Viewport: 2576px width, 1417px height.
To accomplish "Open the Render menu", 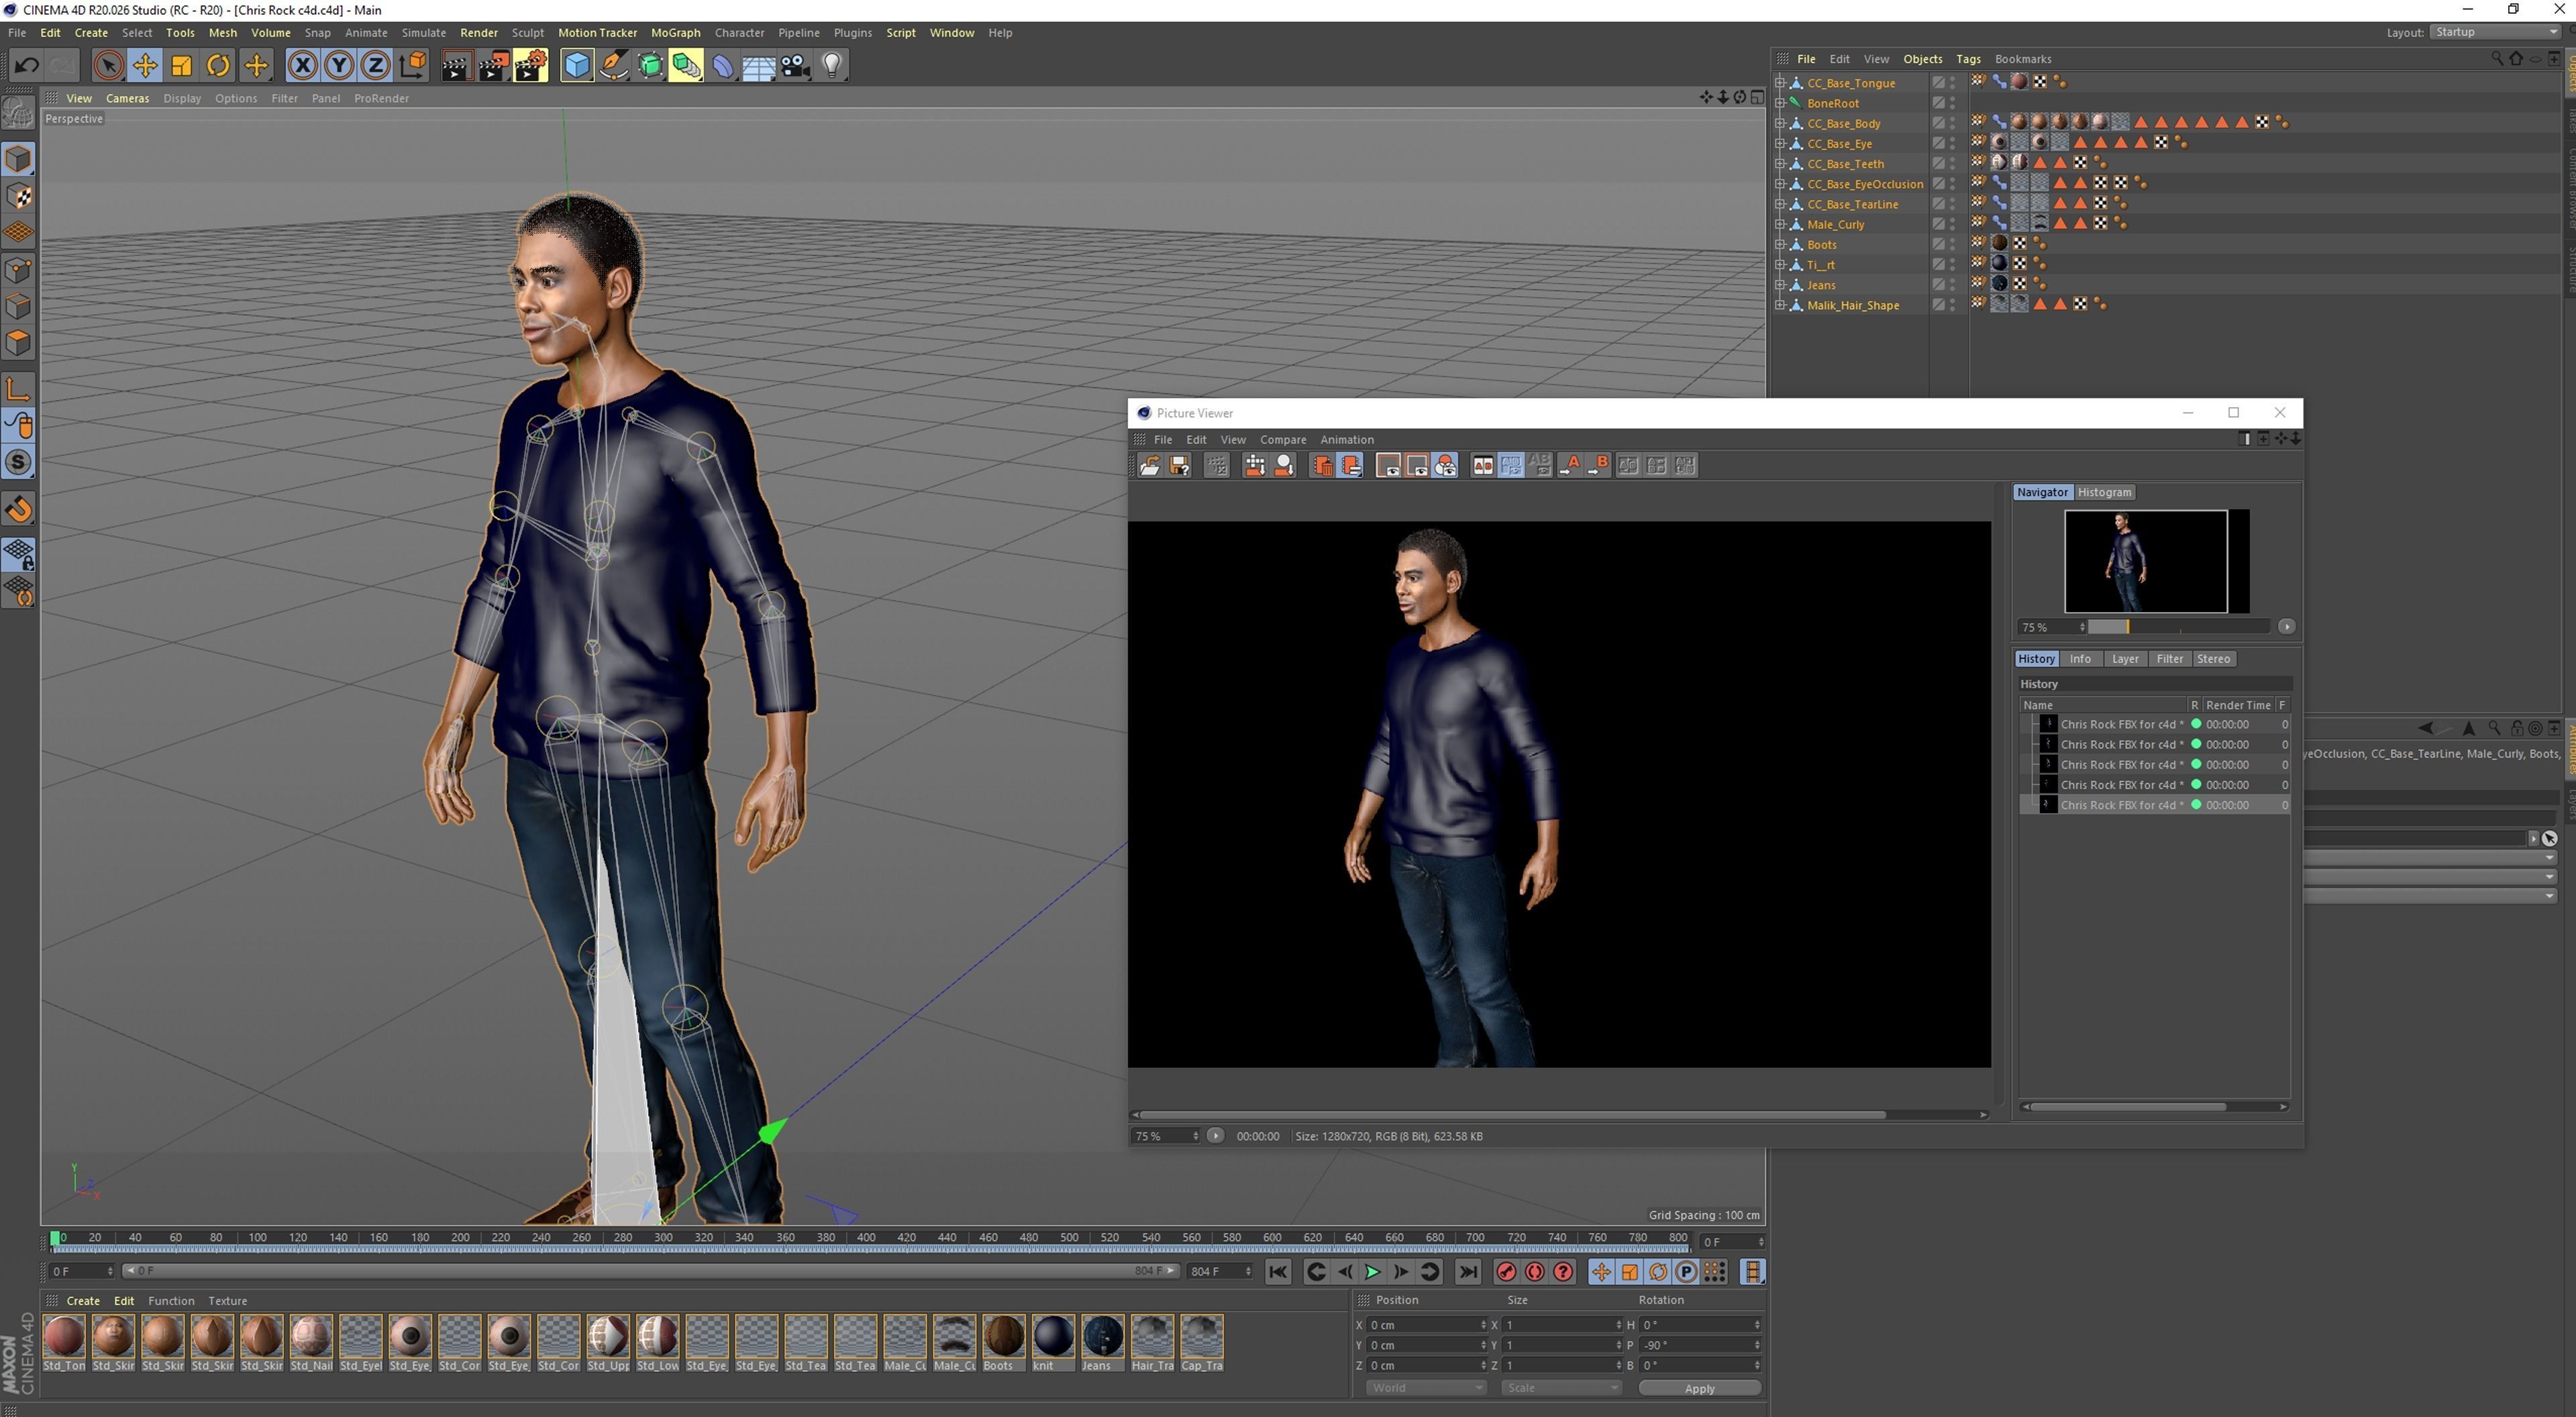I will [478, 33].
